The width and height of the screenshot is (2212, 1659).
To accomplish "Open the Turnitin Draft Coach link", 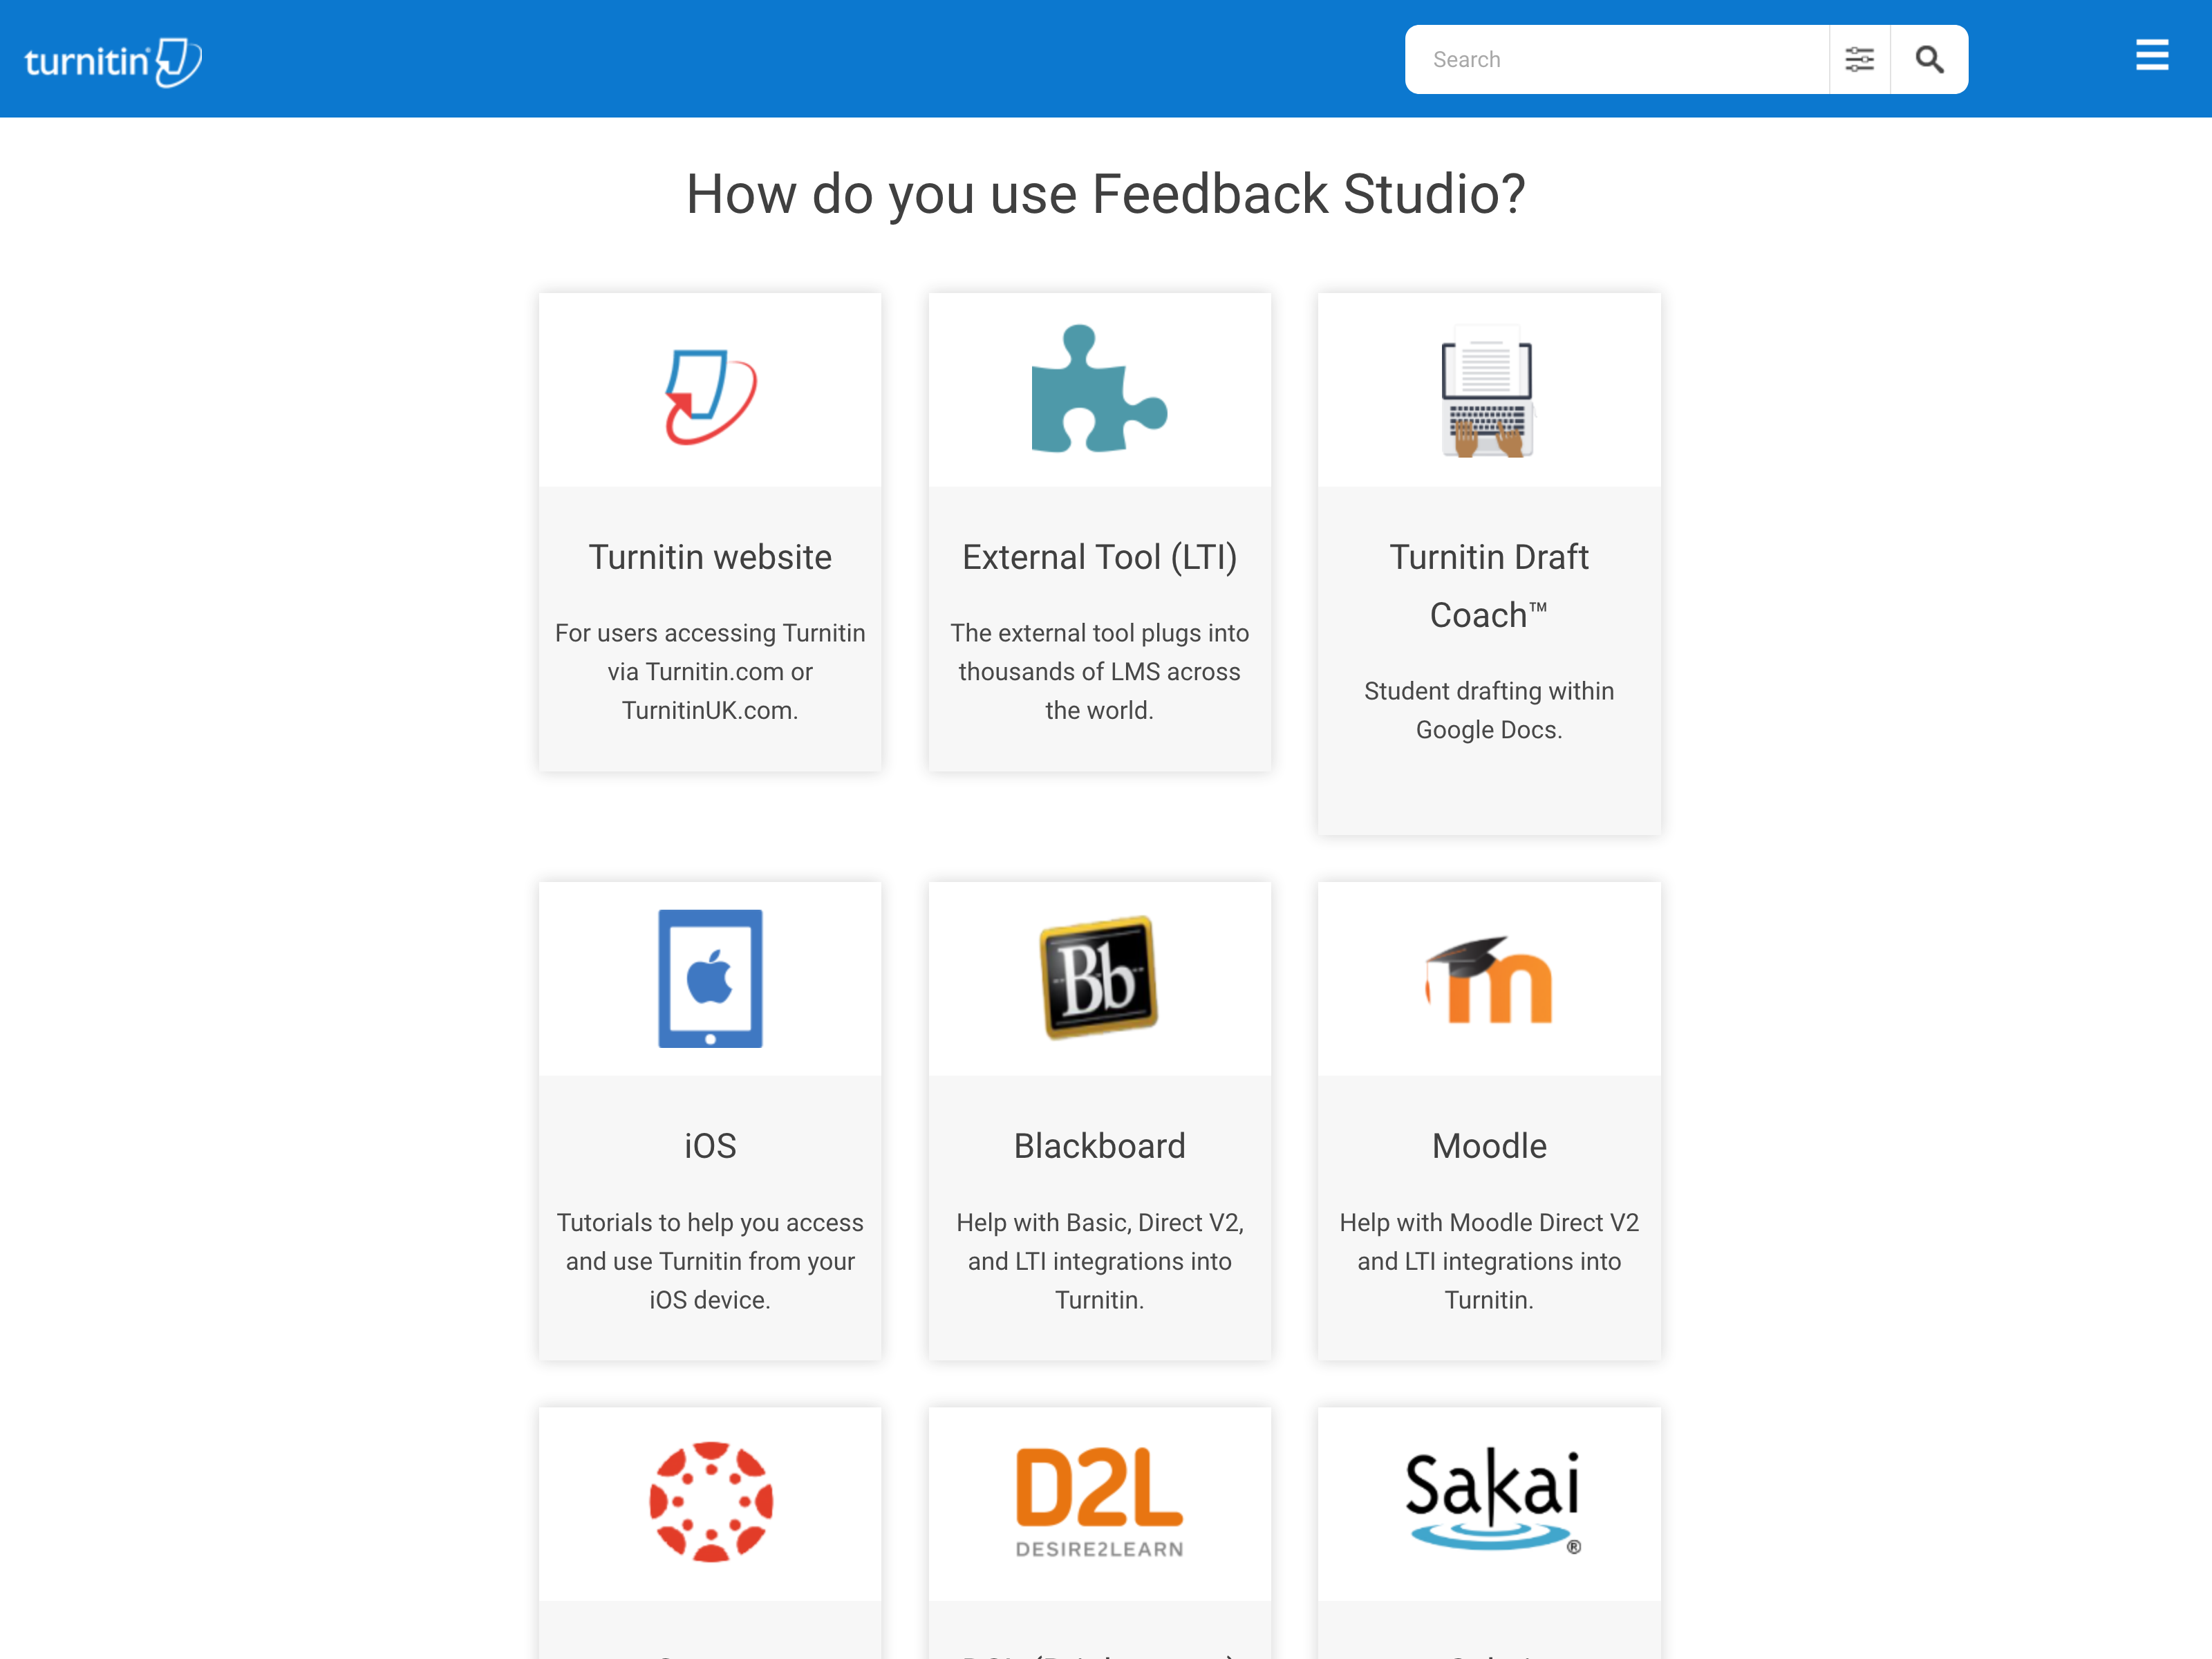I will pos(1488,585).
